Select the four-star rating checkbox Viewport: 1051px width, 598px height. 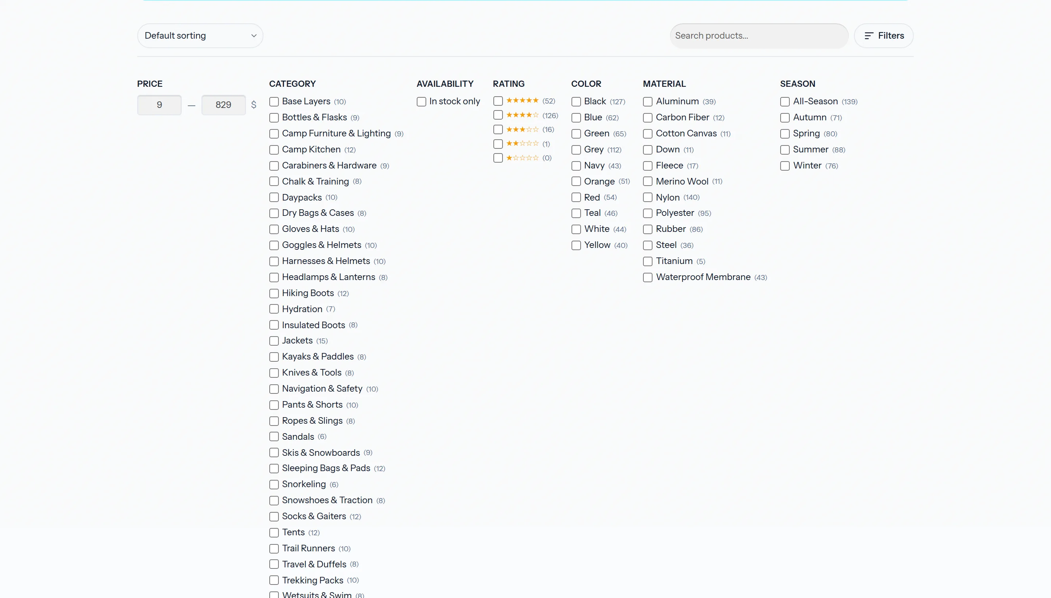click(498, 115)
